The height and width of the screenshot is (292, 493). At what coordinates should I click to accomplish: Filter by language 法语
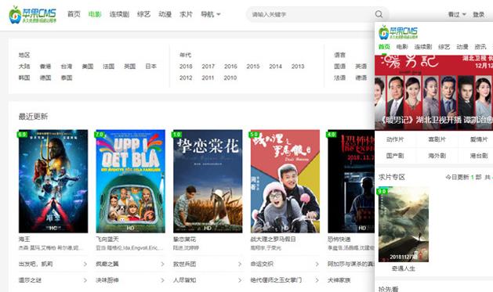tap(339, 78)
